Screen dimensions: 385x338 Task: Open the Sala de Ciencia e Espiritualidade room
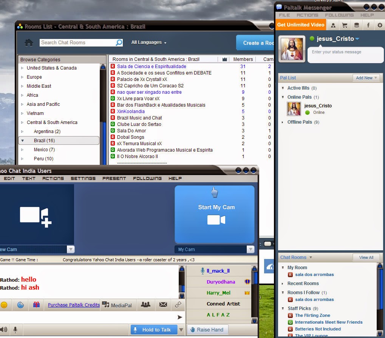click(152, 66)
